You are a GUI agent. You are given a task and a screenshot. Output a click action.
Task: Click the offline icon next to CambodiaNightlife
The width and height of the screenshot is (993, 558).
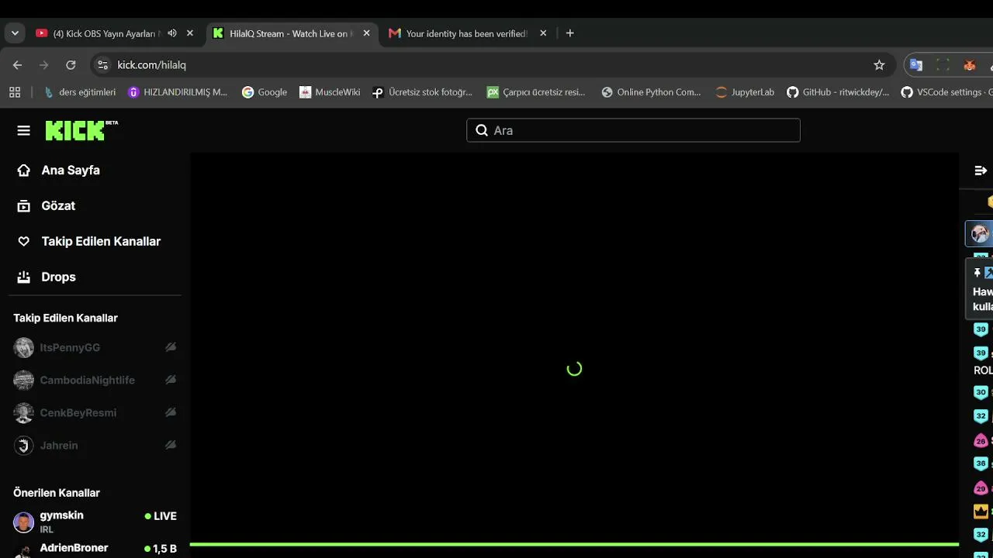[x=171, y=380]
